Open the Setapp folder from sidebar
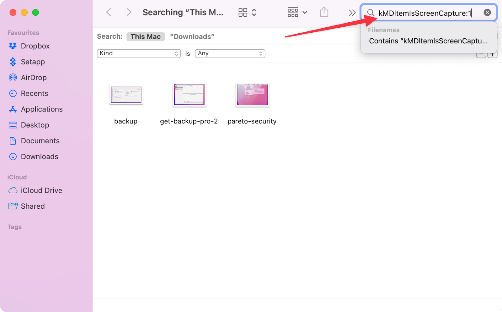 coord(33,62)
